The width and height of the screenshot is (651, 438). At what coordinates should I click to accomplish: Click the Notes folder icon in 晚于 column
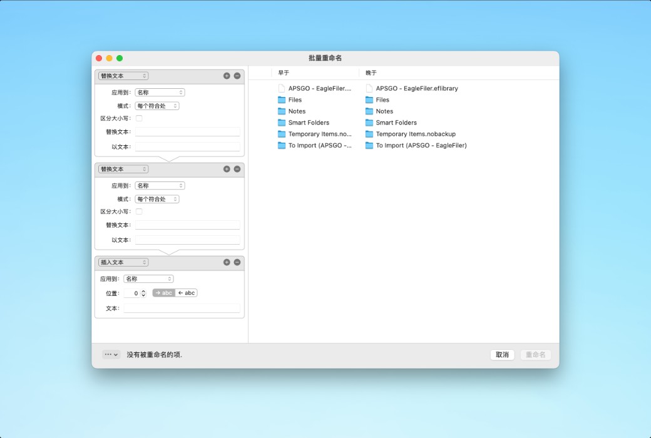(369, 111)
